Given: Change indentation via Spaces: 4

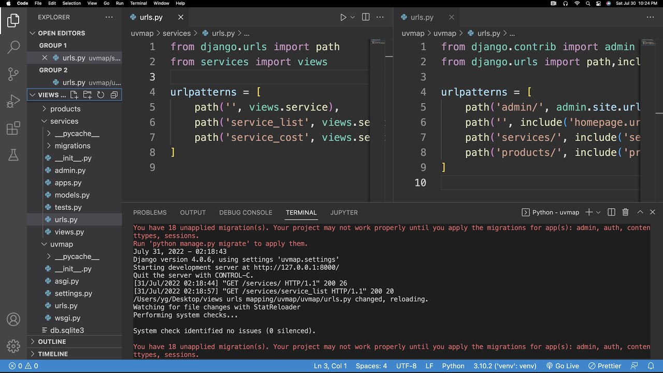Looking at the screenshot, I should [371, 366].
